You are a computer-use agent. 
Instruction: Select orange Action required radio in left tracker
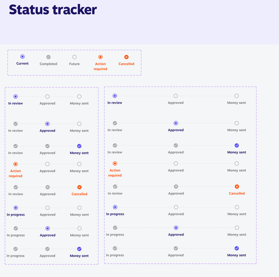pyautogui.click(x=16, y=164)
